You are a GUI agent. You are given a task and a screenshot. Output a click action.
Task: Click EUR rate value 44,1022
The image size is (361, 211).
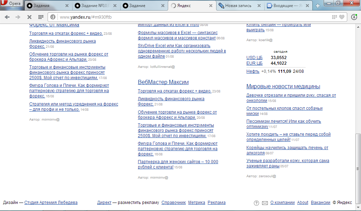click(279, 63)
